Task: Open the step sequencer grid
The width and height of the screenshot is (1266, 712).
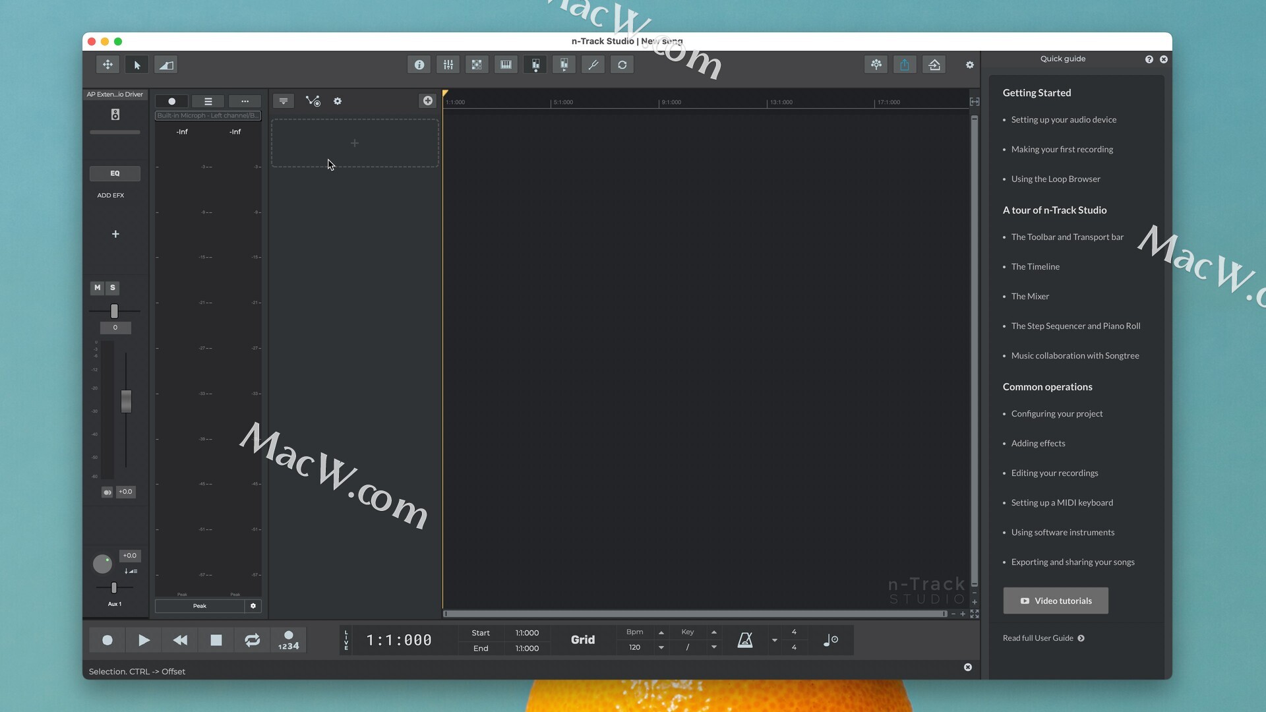Action: tap(477, 65)
